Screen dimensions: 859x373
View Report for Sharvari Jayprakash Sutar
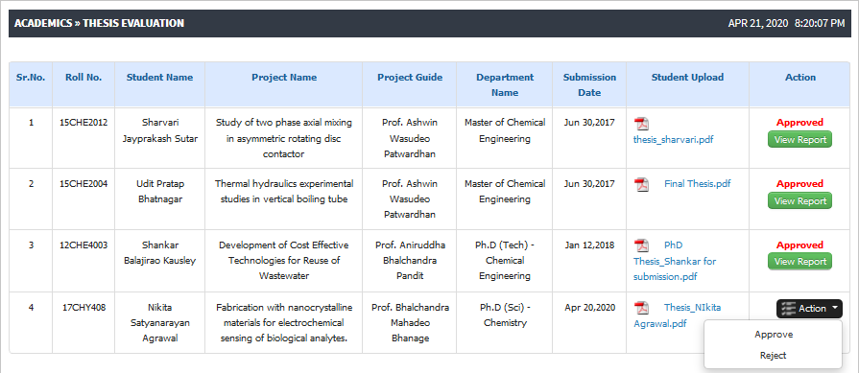(x=799, y=139)
